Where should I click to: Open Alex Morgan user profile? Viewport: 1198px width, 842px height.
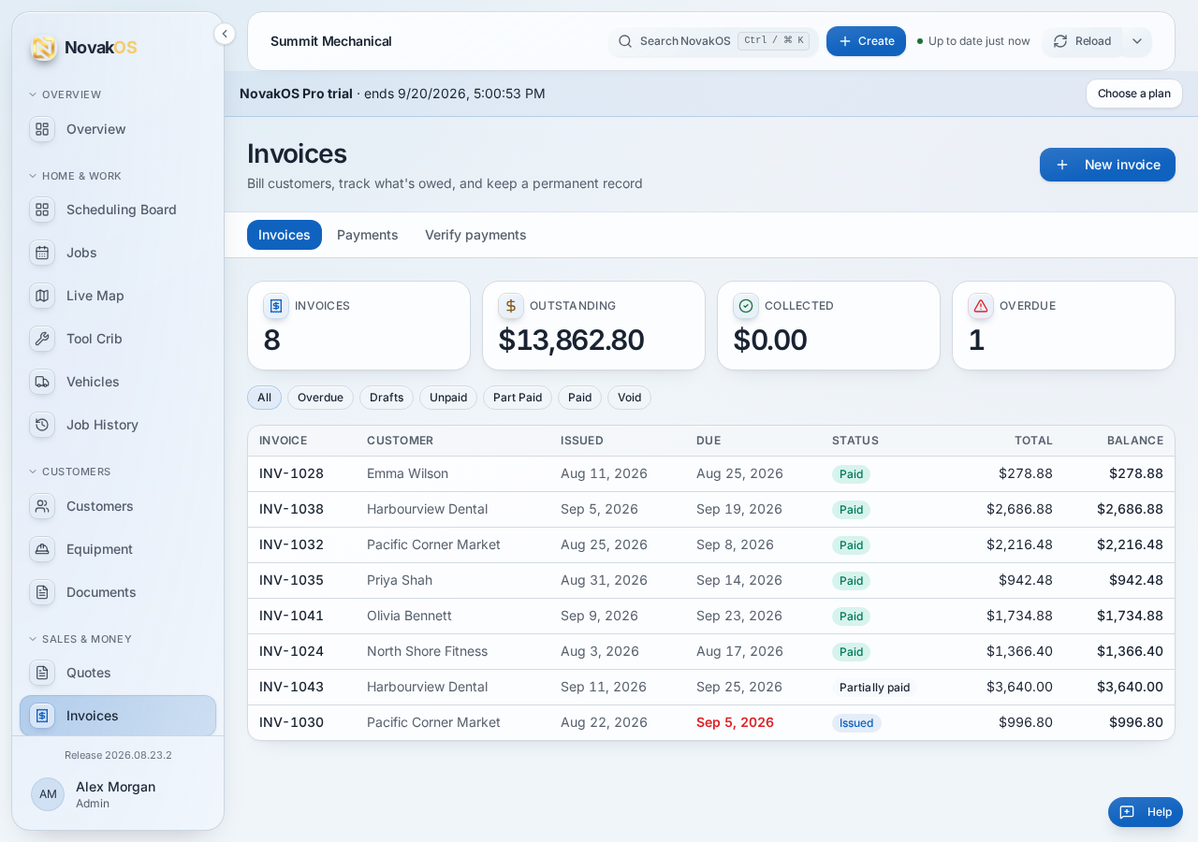click(118, 794)
